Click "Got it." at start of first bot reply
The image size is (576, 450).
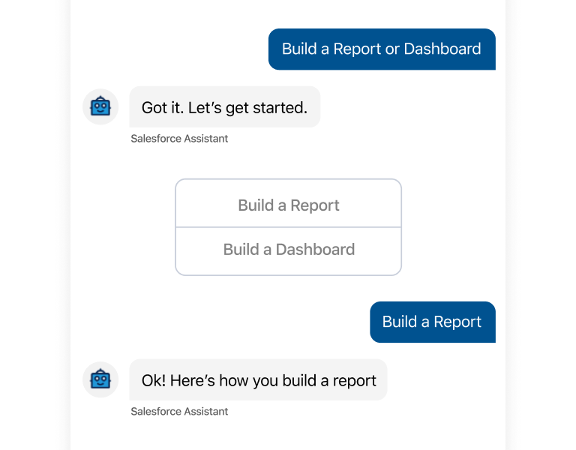(162, 107)
